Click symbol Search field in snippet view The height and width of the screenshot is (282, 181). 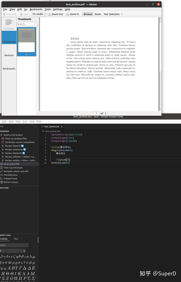[14, 245]
